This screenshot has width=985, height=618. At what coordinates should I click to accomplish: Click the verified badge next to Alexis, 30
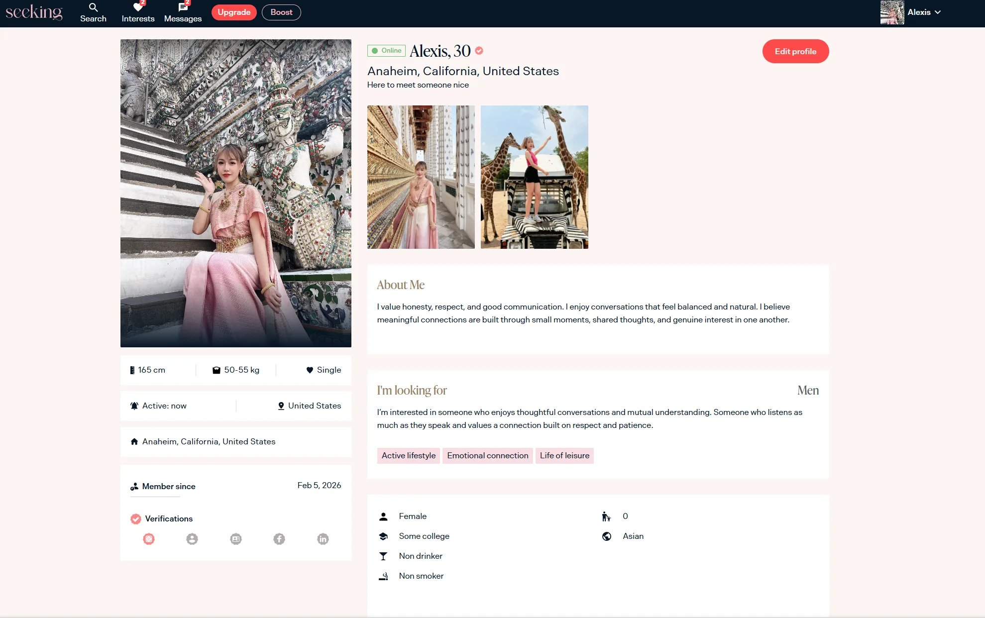479,51
